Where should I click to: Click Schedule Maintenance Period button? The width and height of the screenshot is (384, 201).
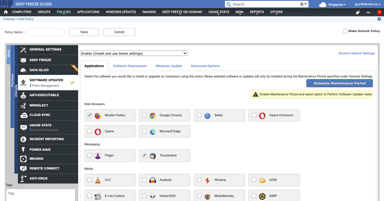[339, 83]
